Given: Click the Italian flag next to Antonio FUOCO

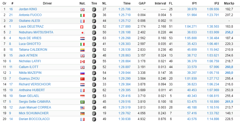Looking at the screenshot, I should tap(82, 15).
